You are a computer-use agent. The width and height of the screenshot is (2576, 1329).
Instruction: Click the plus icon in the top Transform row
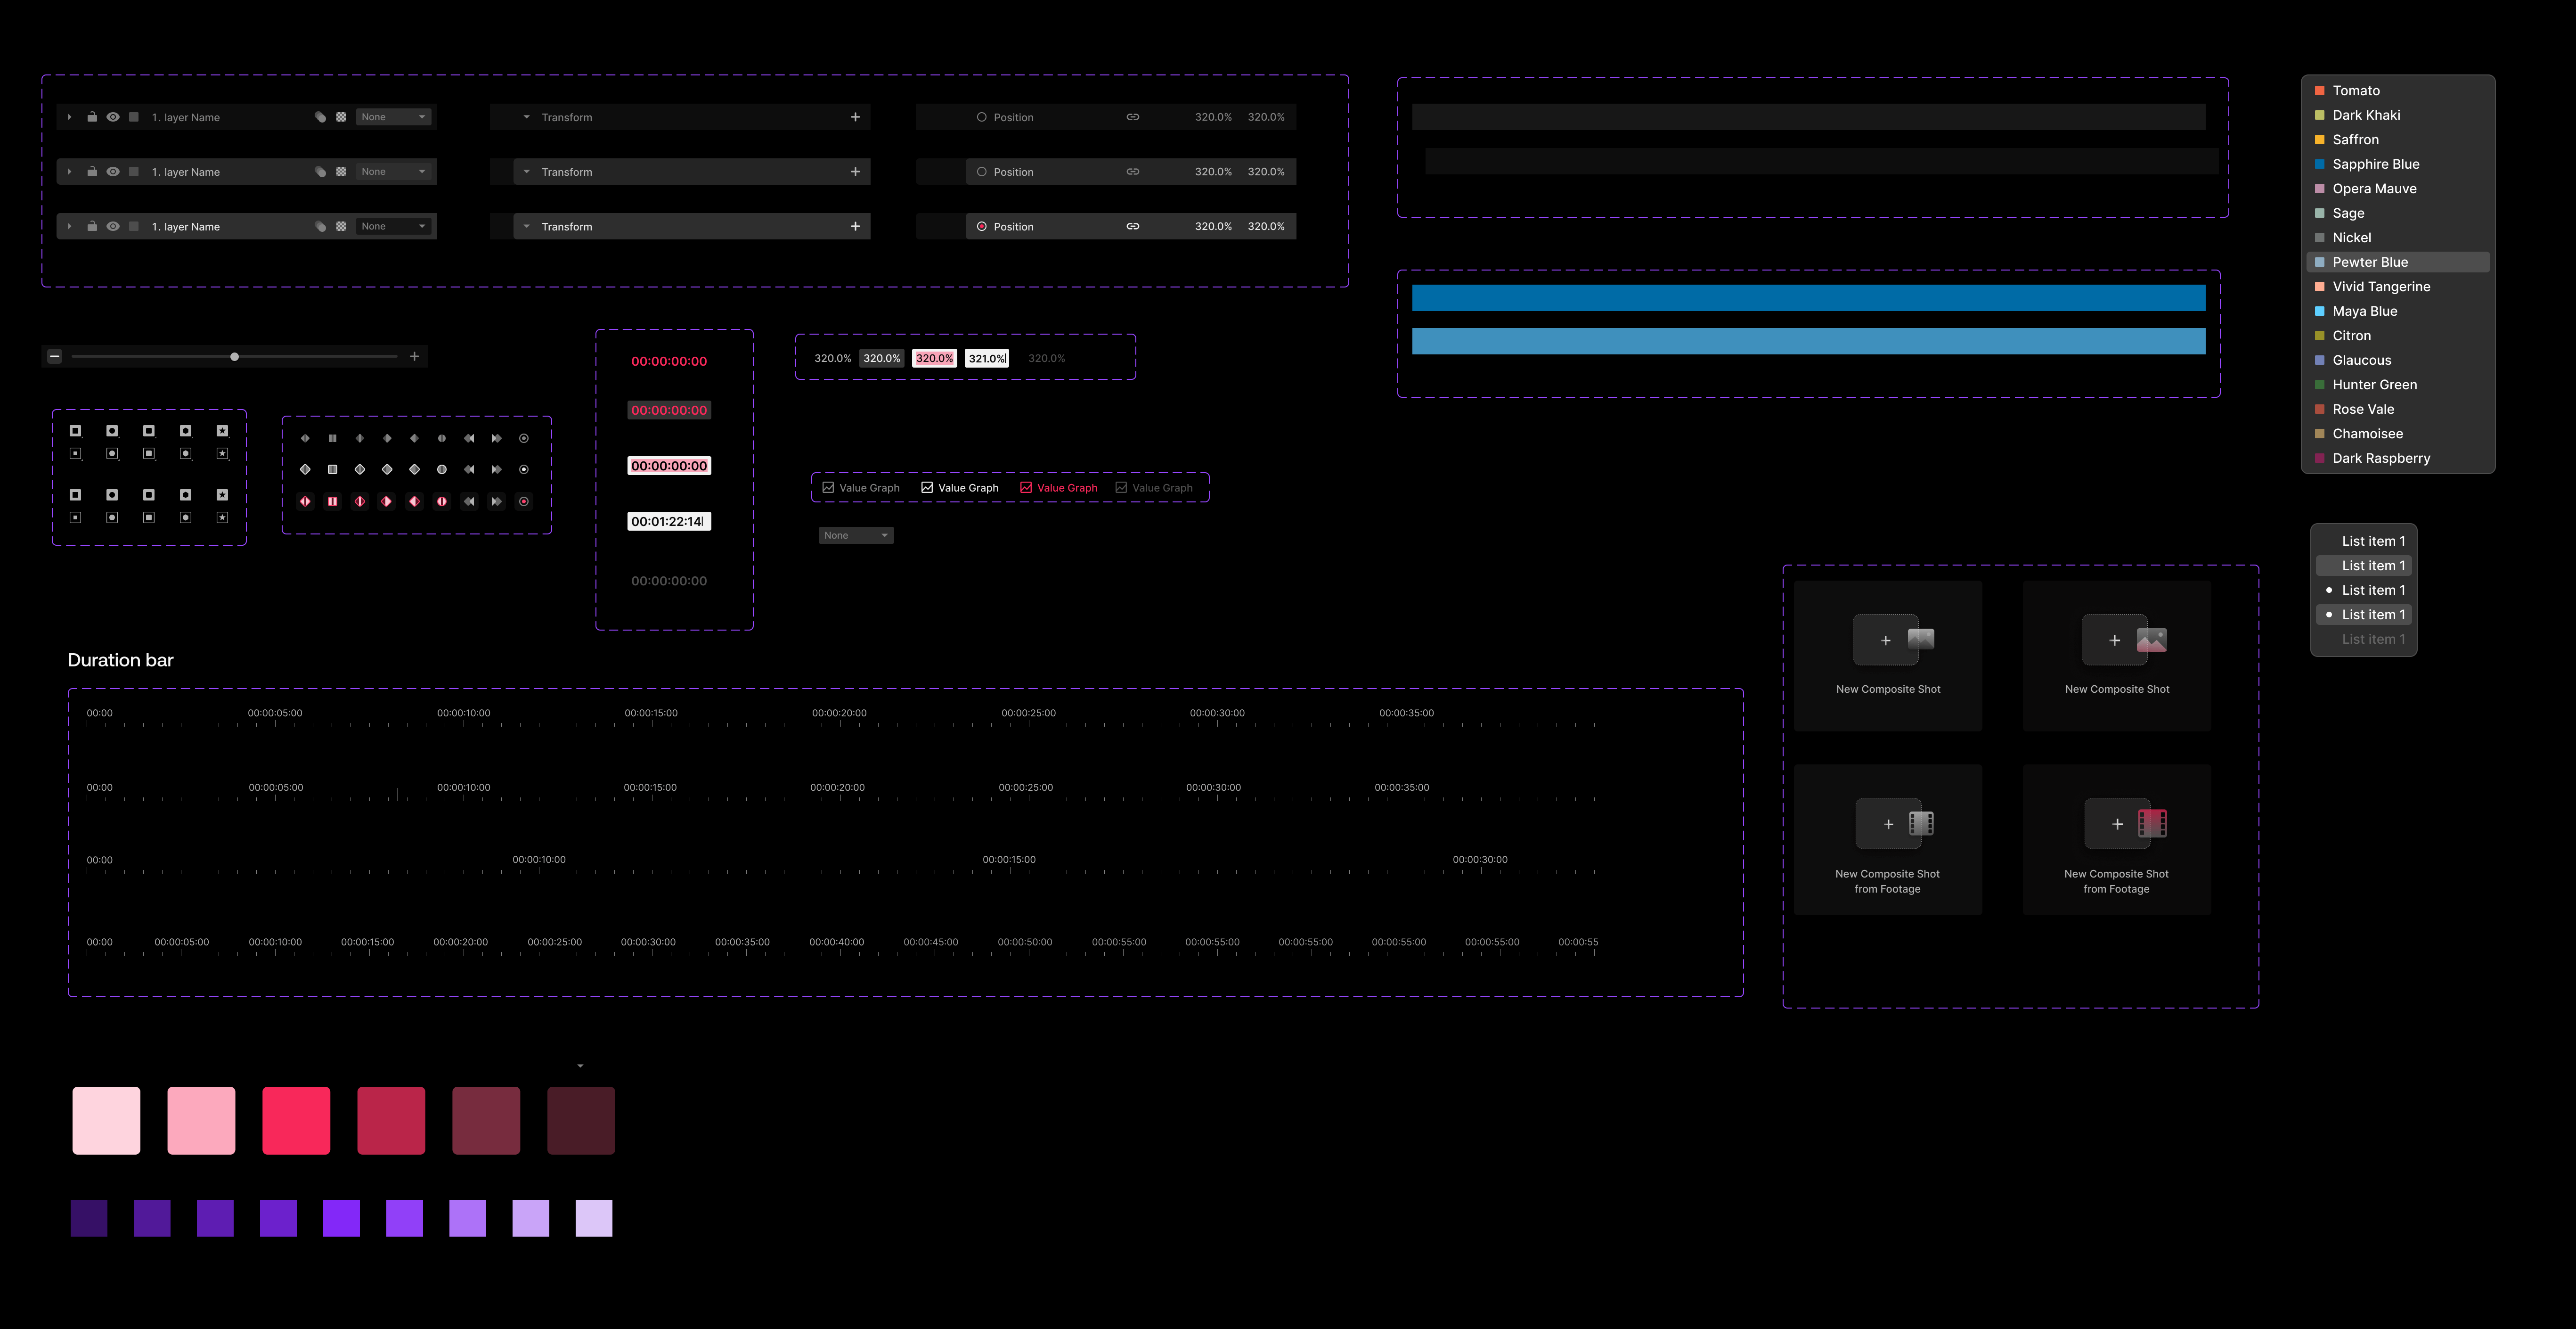click(x=855, y=117)
